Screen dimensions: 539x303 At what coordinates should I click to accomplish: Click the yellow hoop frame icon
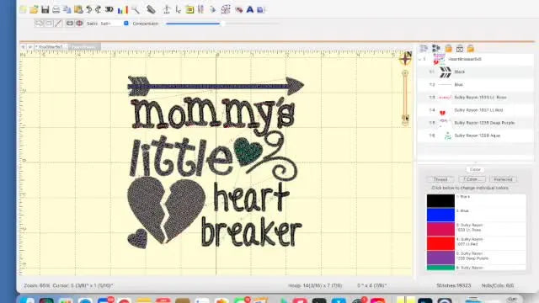coord(189,9)
